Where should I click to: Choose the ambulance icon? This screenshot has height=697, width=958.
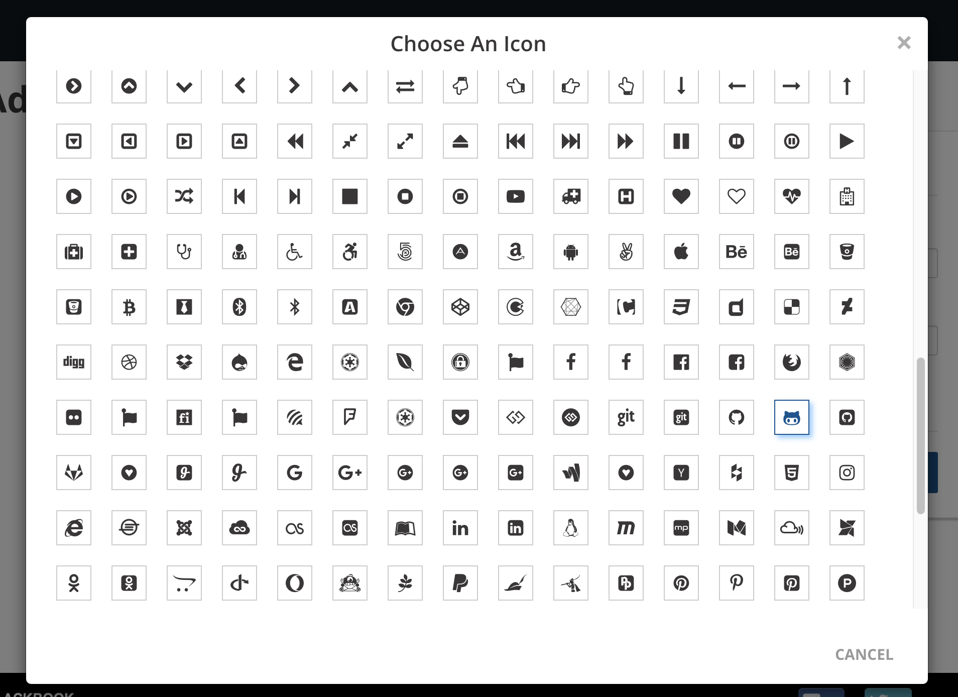571,196
